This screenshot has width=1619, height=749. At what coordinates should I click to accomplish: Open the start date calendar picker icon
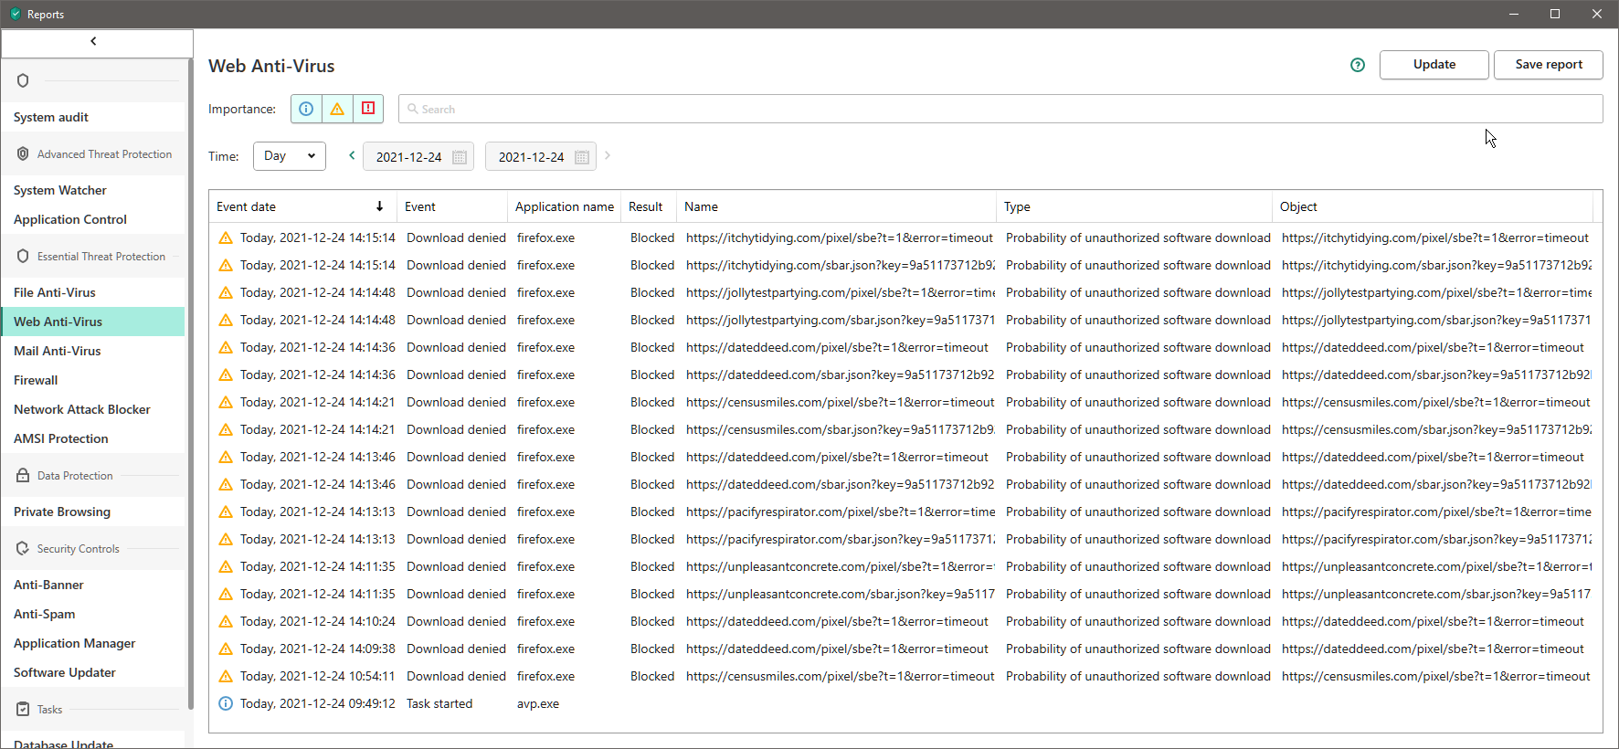pyautogui.click(x=460, y=157)
